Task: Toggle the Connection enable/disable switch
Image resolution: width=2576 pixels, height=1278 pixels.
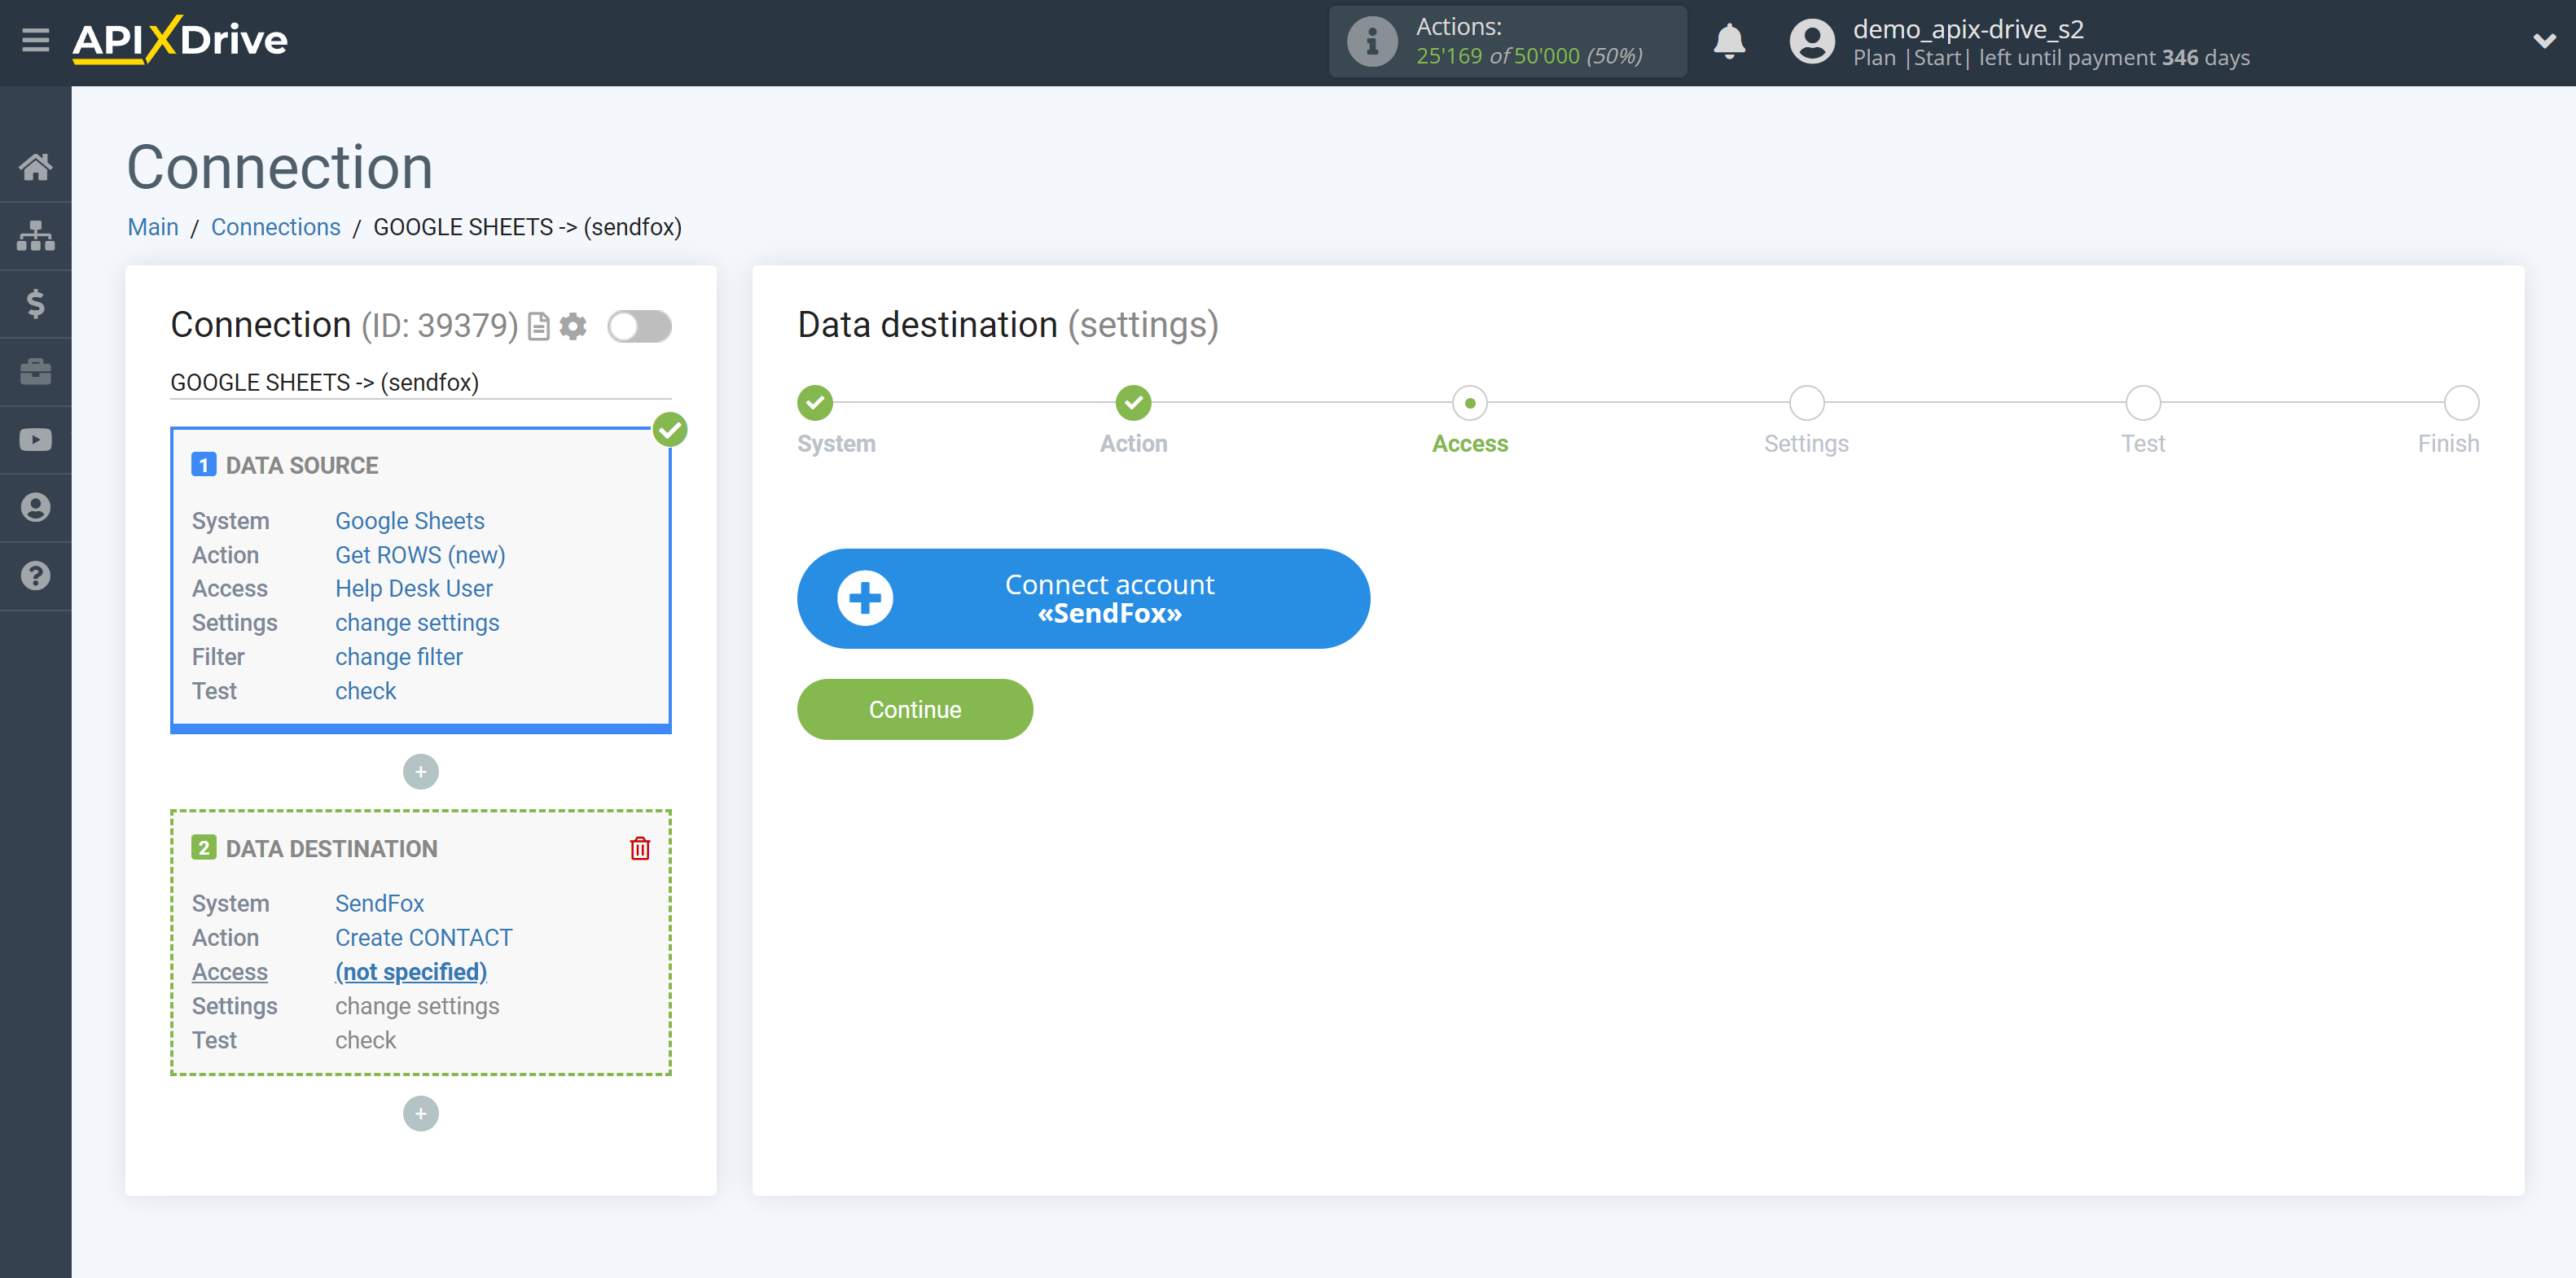Action: 639,326
